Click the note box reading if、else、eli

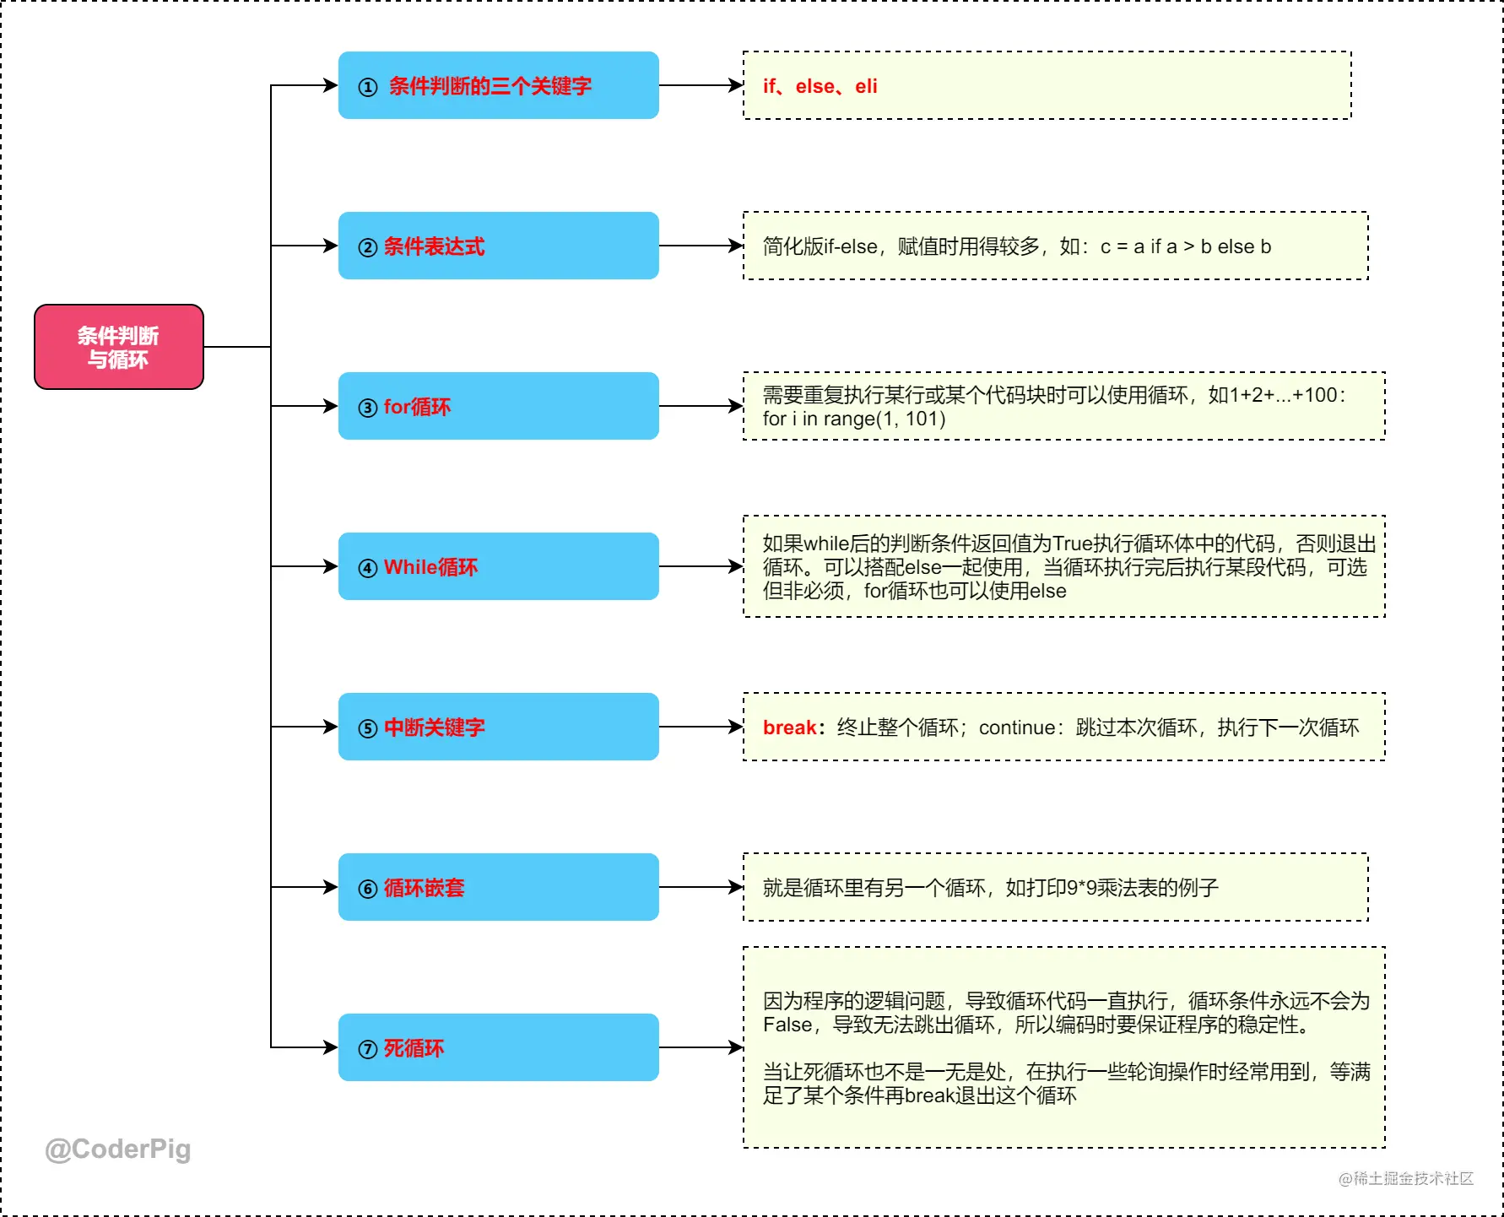[1047, 85]
